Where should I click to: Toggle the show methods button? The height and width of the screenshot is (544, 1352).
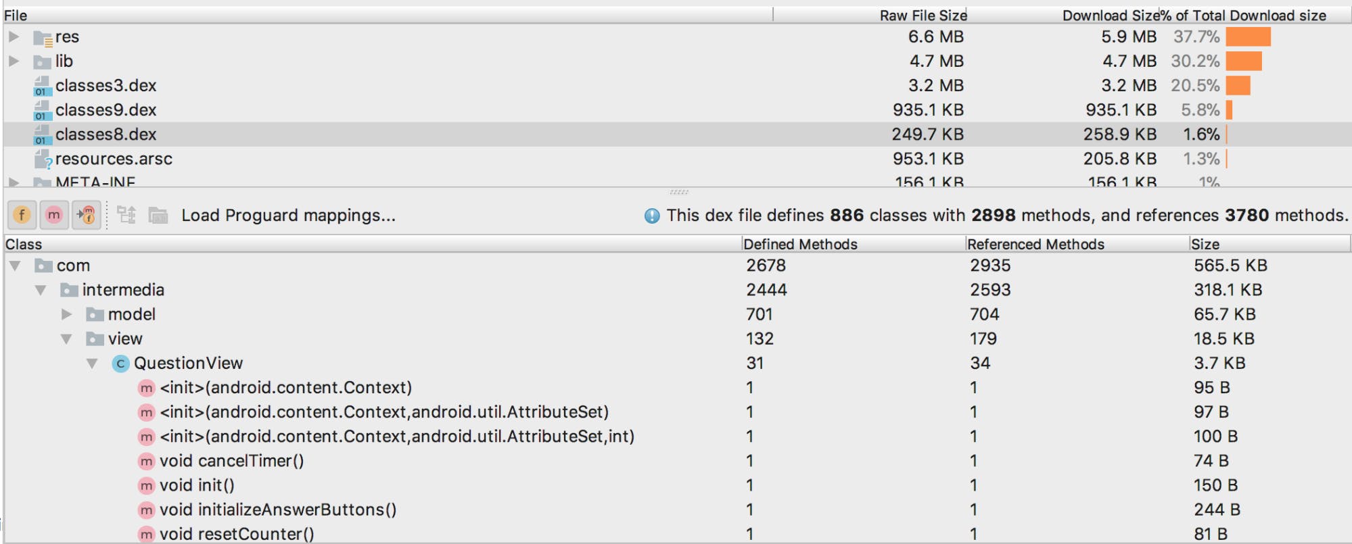tap(54, 215)
